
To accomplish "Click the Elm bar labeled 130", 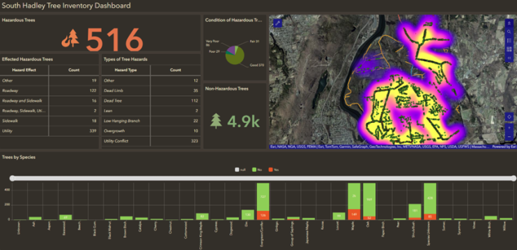I will [248, 215].
